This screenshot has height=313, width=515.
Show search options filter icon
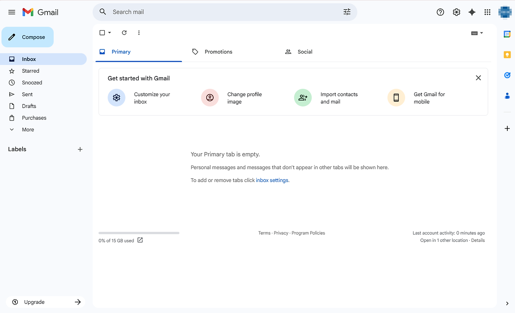click(347, 12)
